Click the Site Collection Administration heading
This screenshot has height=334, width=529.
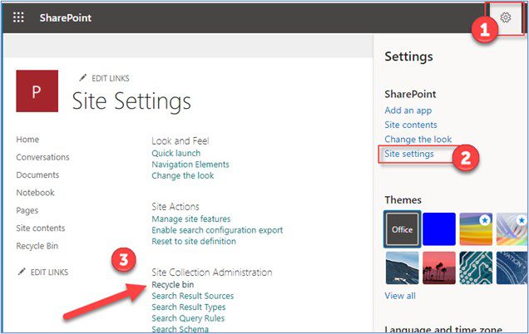click(x=212, y=273)
